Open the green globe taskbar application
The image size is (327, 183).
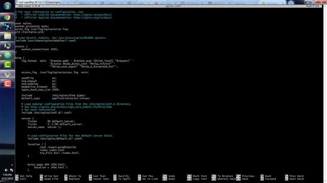click(x=7, y=55)
